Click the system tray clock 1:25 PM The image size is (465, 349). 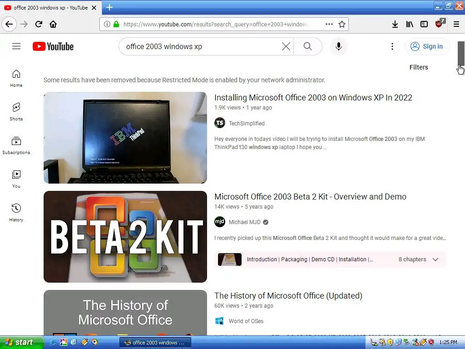448,343
